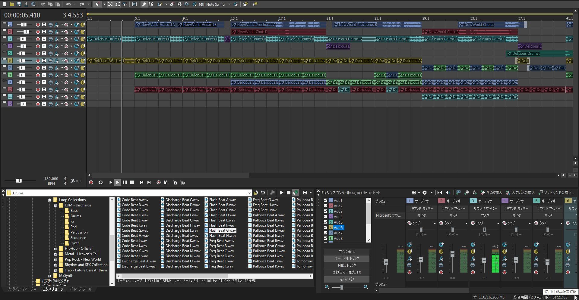Select the Draw pencil tool
This screenshot has width=579, height=300.
click(x=144, y=4)
